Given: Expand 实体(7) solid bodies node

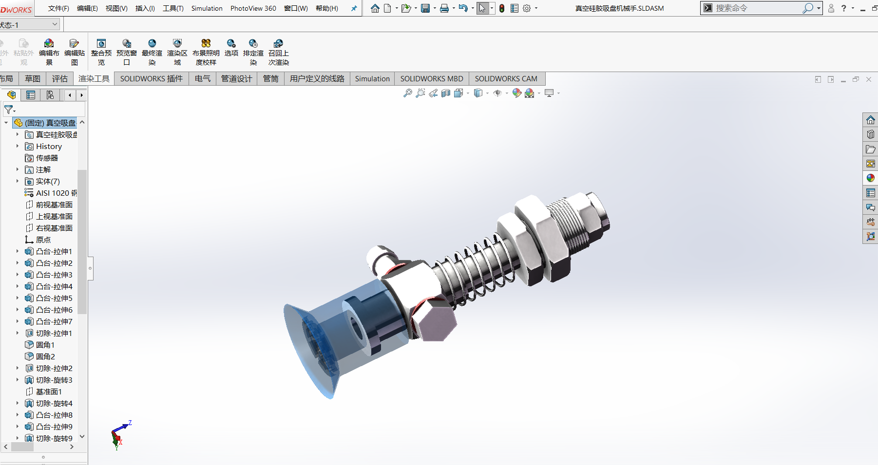Looking at the screenshot, I should click(18, 181).
